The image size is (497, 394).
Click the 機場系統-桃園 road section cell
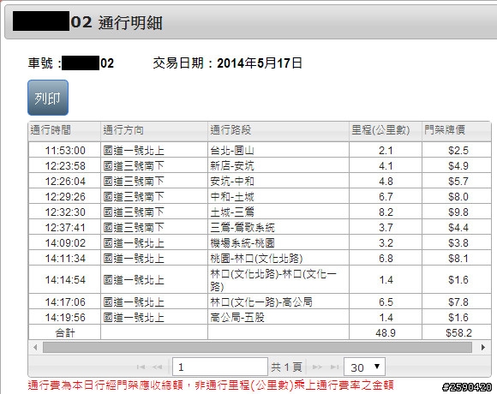278,243
